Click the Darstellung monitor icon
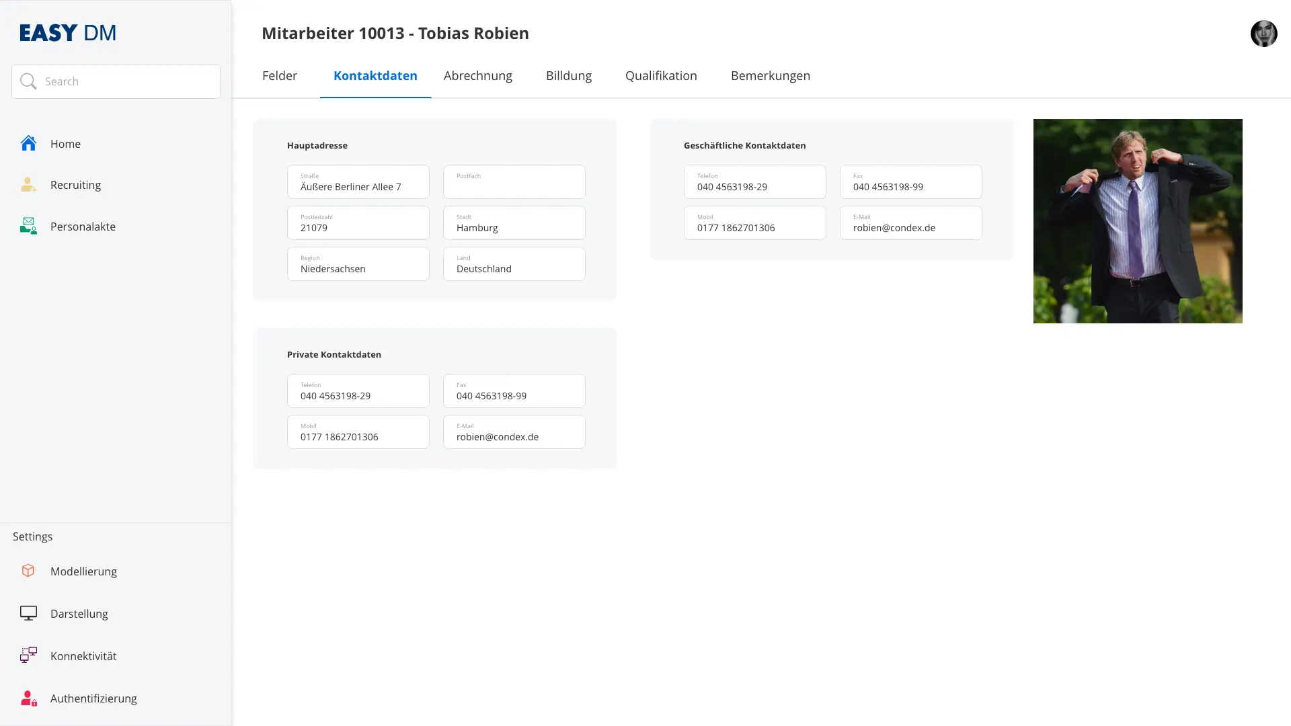The width and height of the screenshot is (1291, 726). coord(28,613)
